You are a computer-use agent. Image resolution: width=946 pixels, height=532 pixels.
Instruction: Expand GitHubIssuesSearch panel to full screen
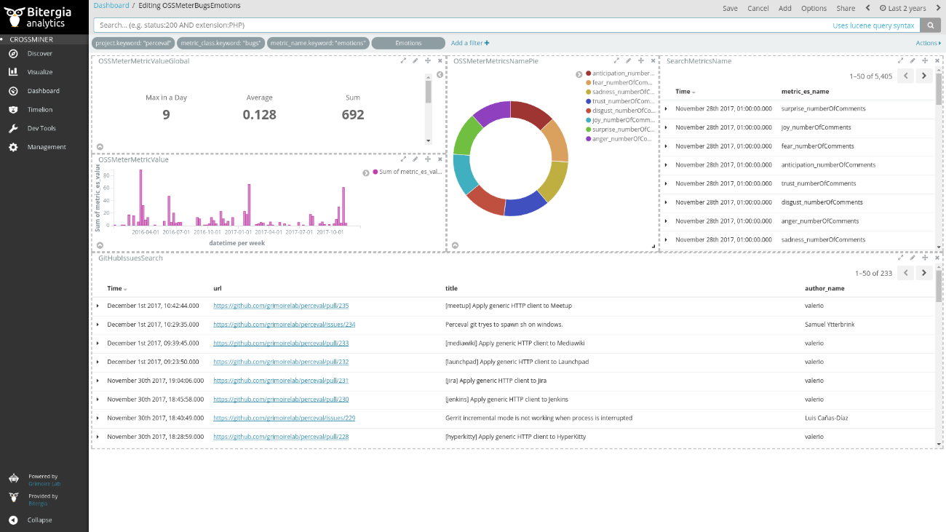click(x=901, y=257)
